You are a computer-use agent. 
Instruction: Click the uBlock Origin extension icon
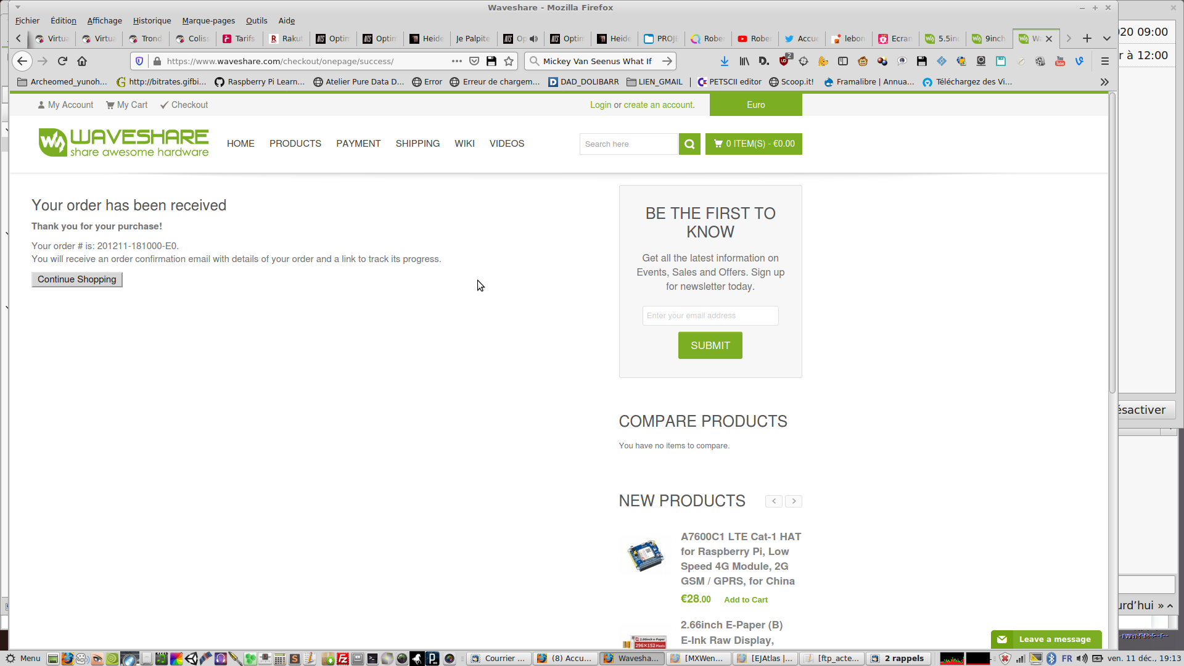784,61
